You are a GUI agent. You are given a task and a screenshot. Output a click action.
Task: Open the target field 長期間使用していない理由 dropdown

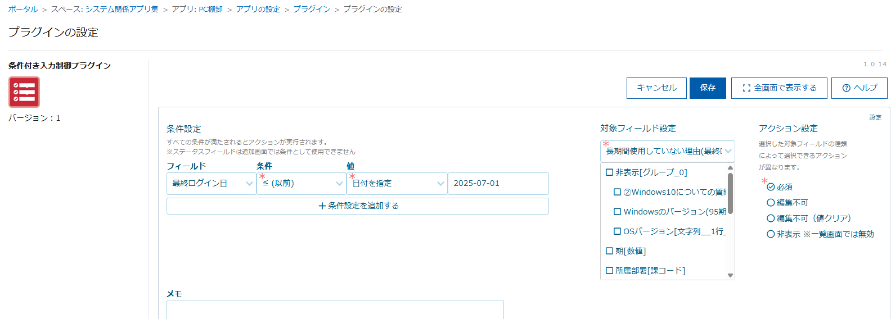[667, 151]
